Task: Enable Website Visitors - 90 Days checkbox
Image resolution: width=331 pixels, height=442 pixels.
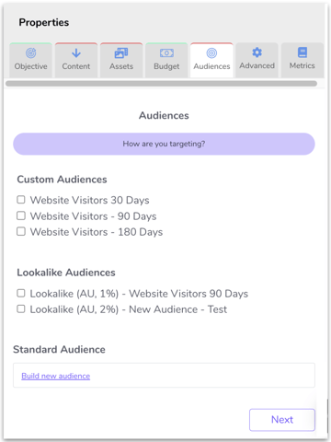Action: 21,215
